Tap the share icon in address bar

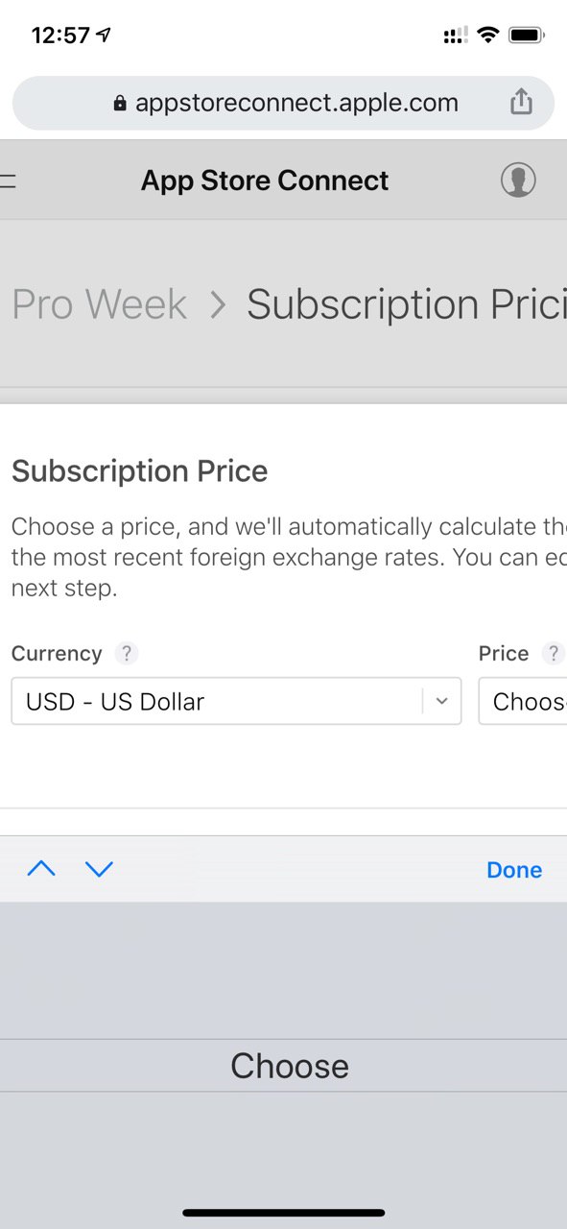[x=521, y=102]
